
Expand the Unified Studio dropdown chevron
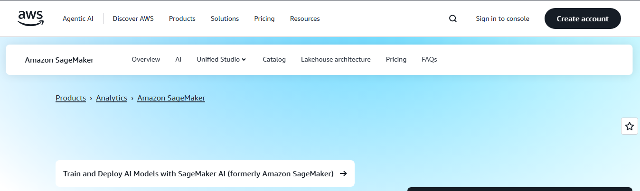coord(244,60)
